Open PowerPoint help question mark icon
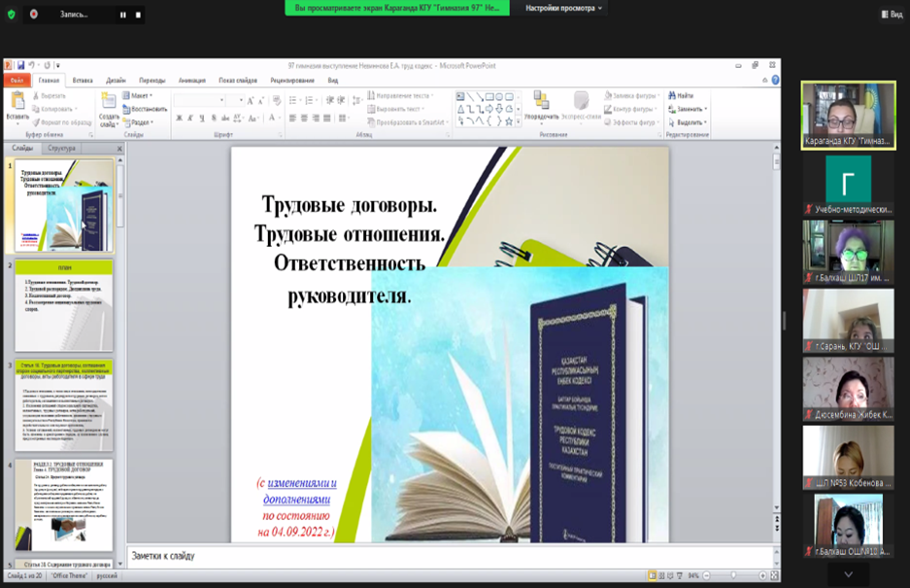The image size is (910, 588). pos(775,81)
